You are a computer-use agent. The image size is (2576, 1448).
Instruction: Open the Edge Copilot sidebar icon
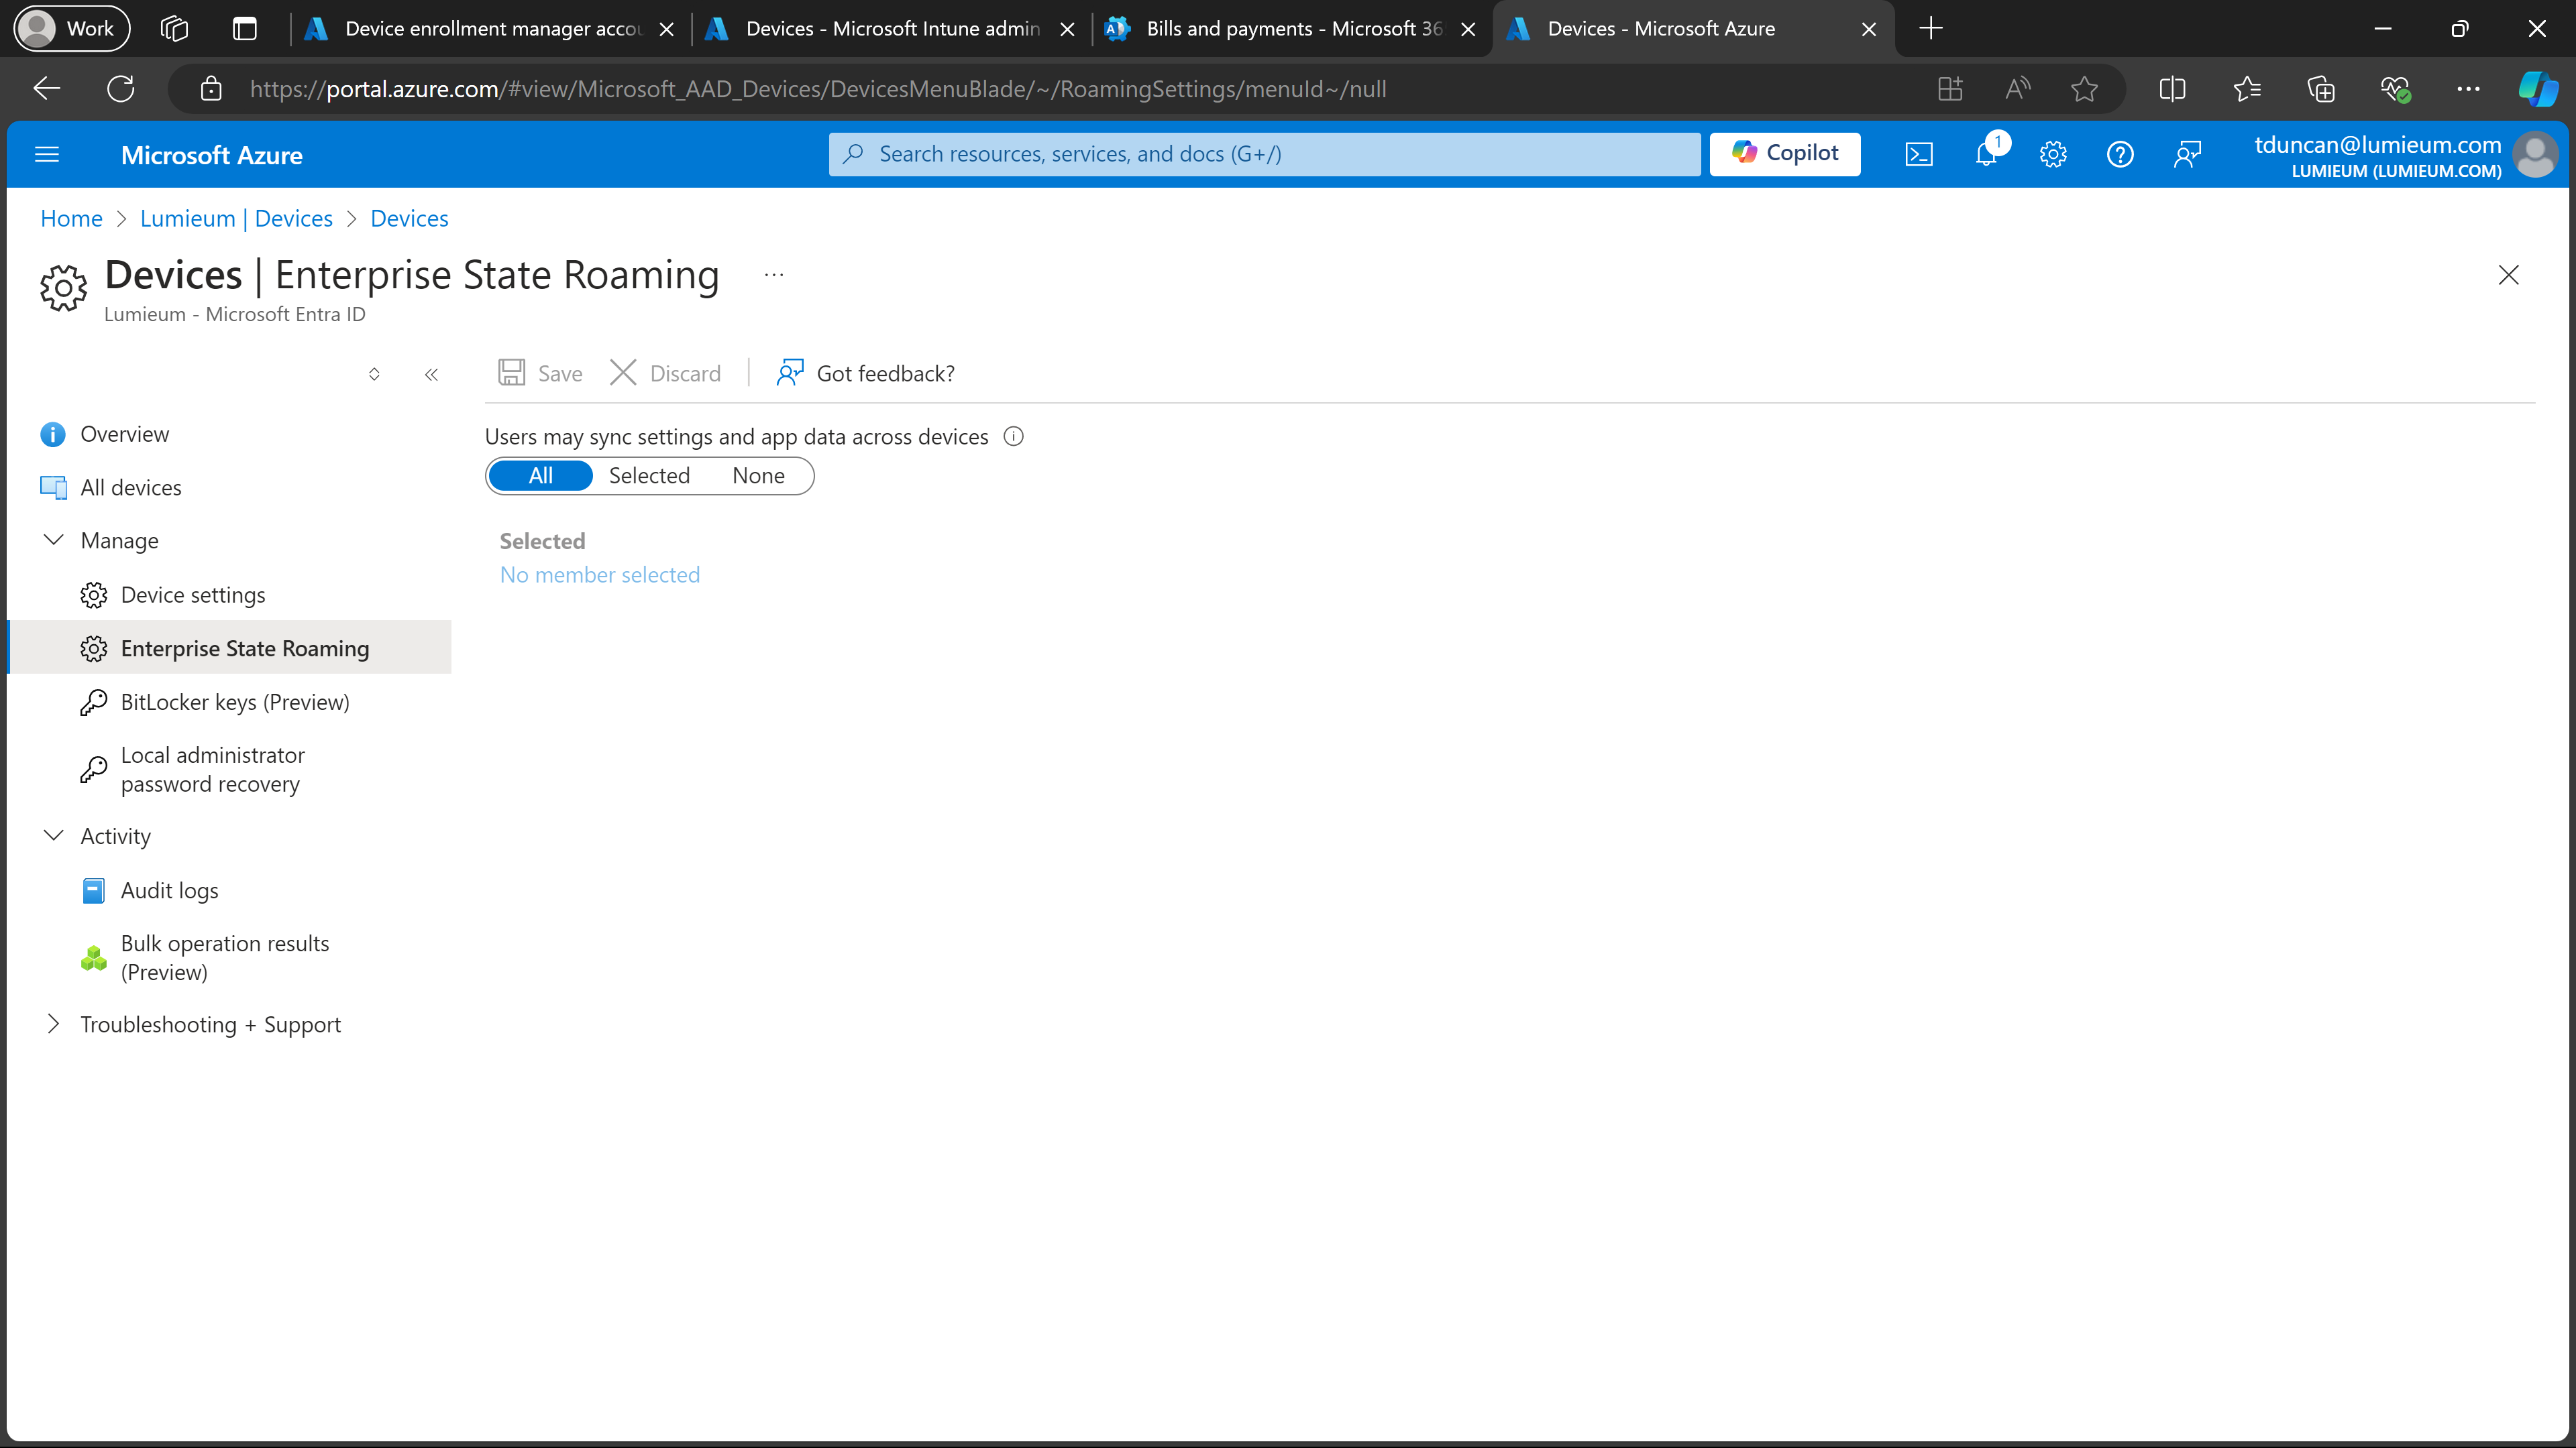pos(2538,89)
